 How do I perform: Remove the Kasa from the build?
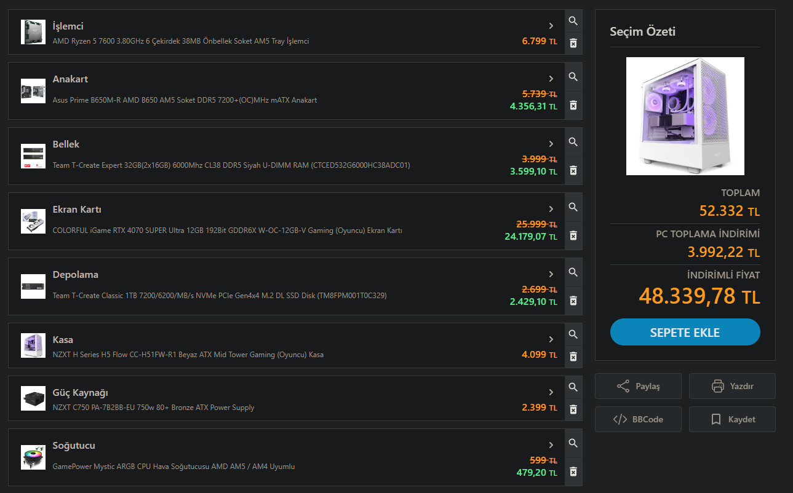[573, 357]
